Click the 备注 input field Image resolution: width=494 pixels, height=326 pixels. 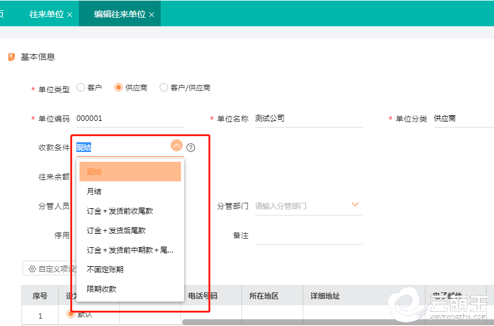(x=308, y=236)
